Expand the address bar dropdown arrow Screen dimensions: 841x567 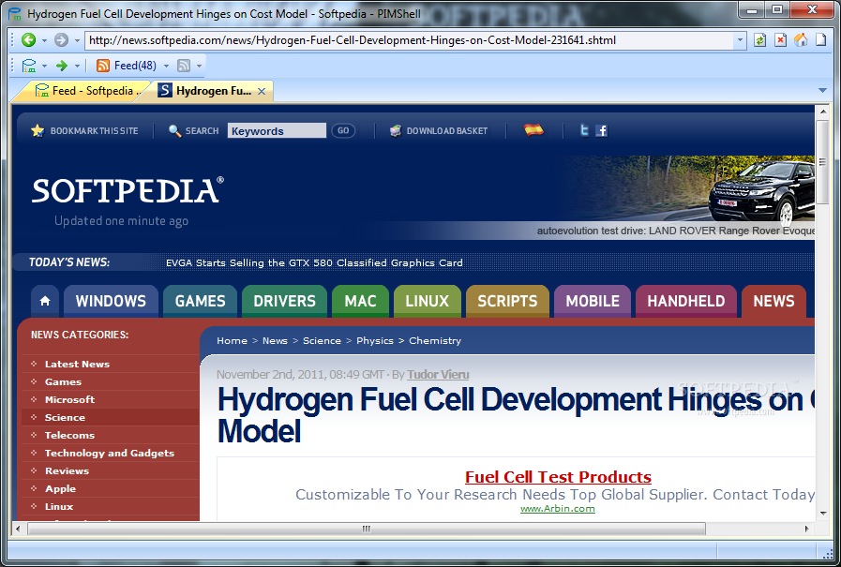740,40
